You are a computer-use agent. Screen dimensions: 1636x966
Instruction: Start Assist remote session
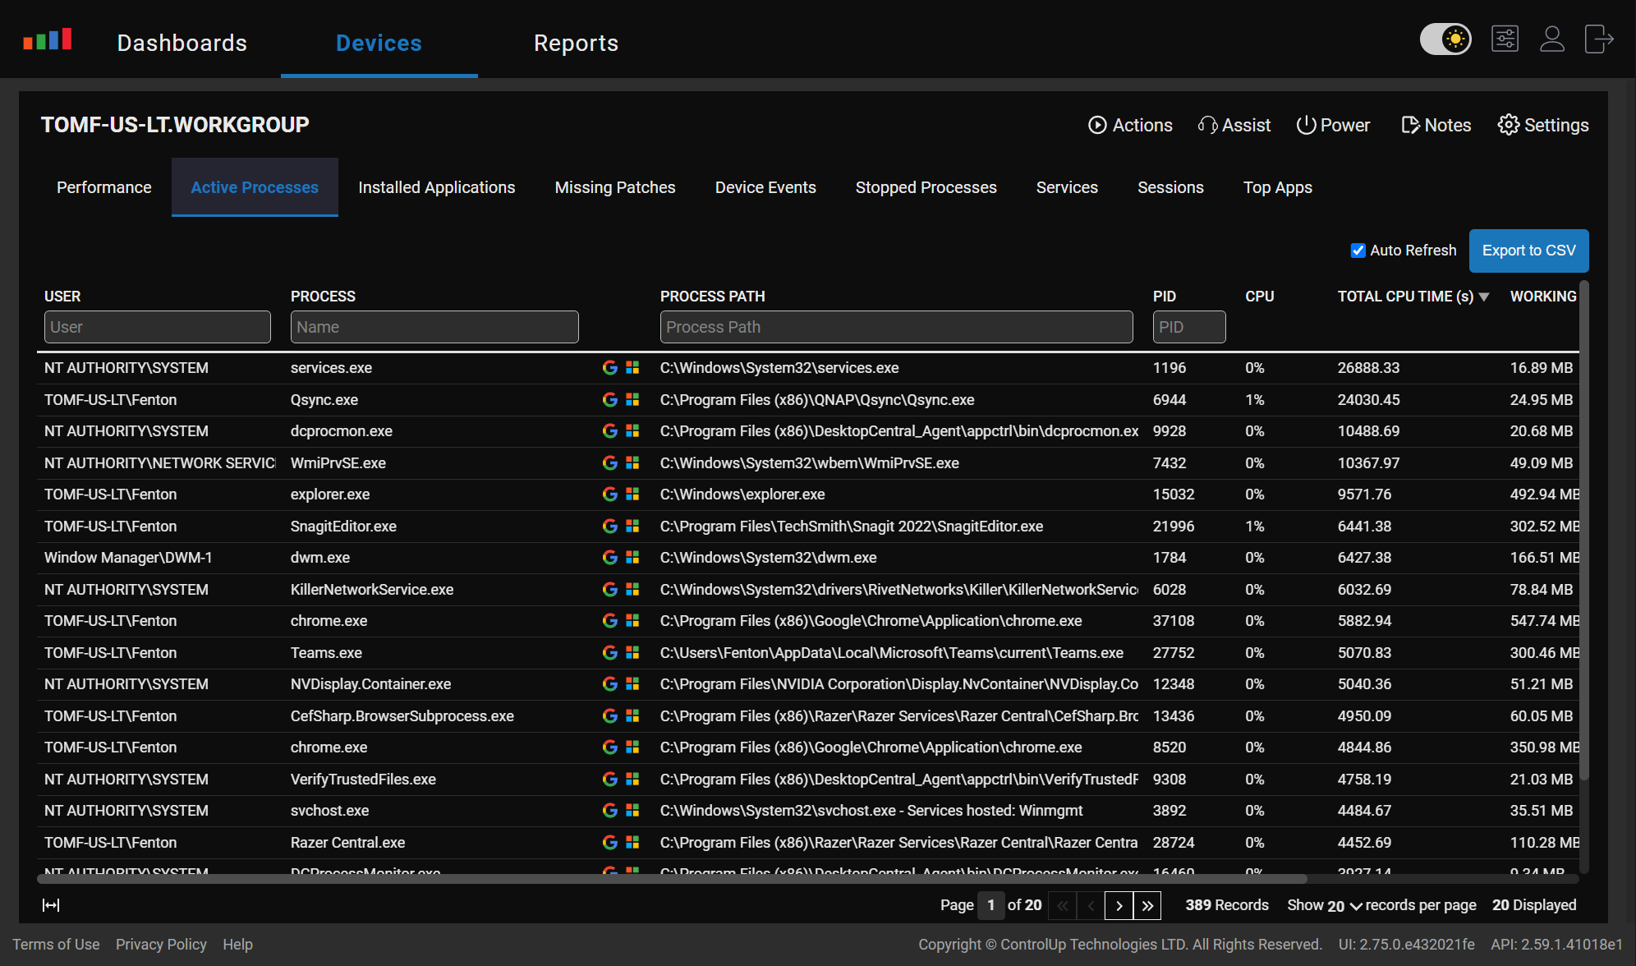click(x=1234, y=125)
